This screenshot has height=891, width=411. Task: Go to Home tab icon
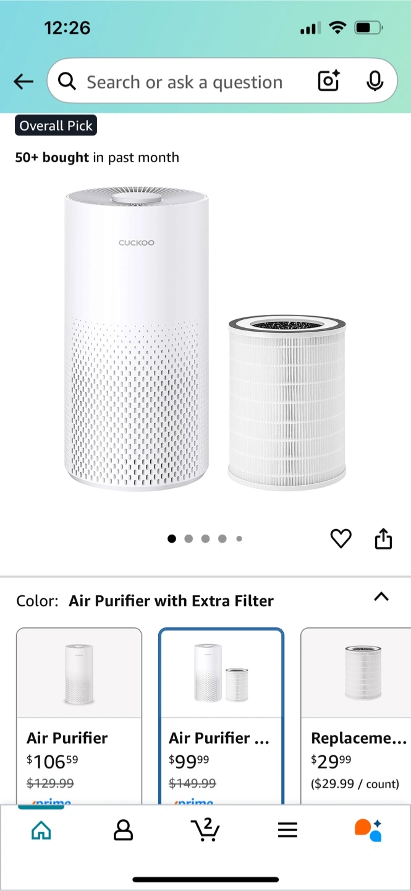41,830
